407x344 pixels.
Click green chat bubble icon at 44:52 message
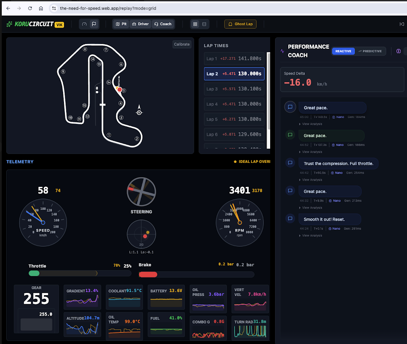pyautogui.click(x=290, y=135)
